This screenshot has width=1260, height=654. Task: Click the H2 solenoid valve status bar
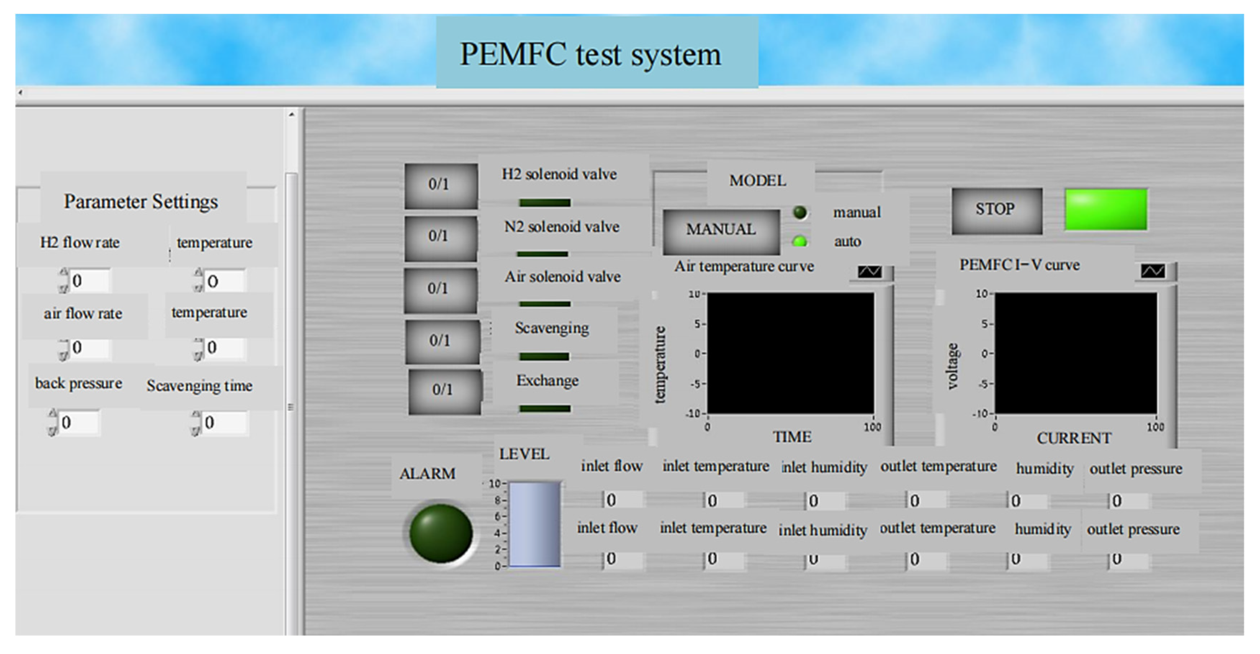tap(544, 203)
